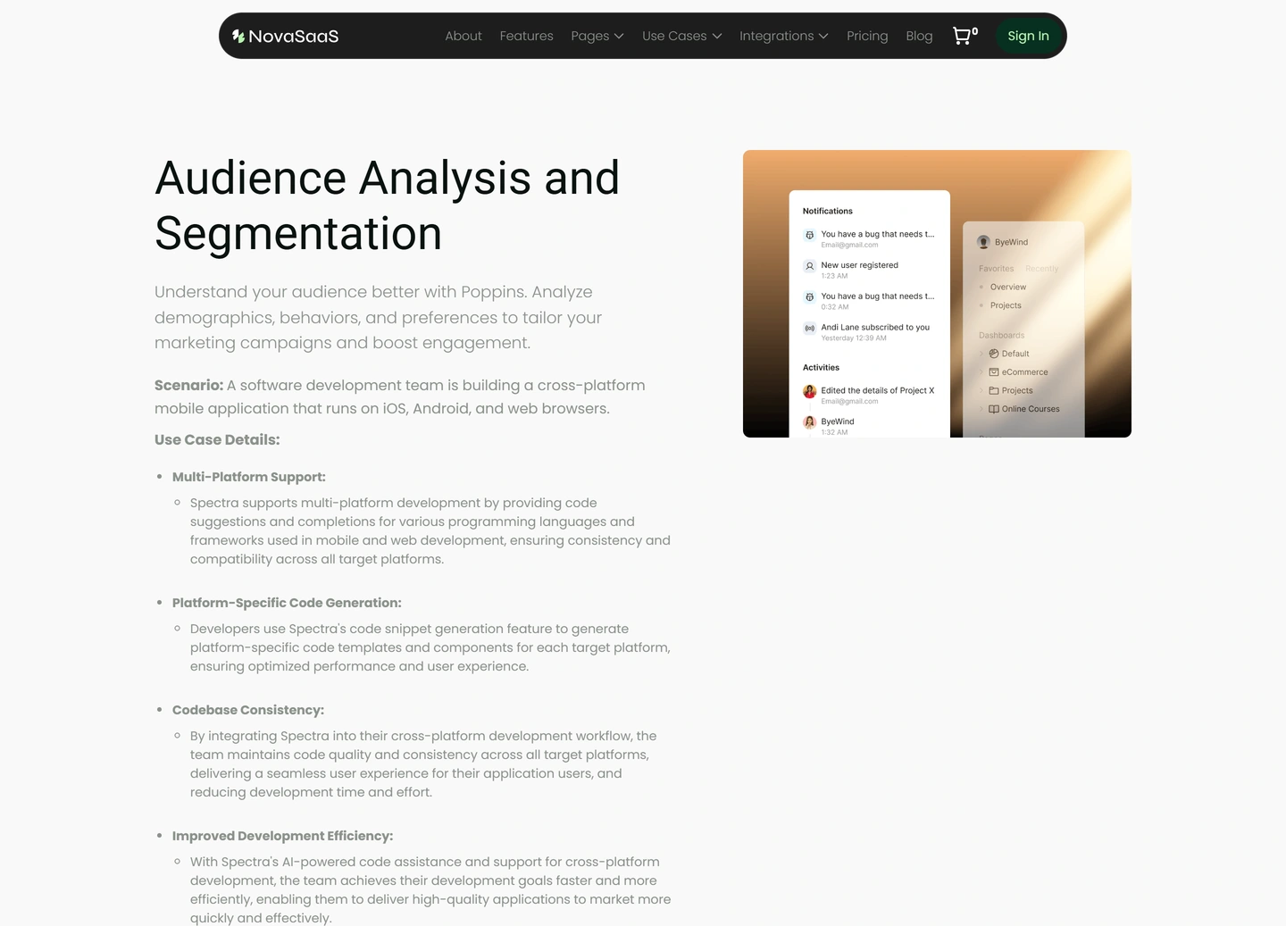Click the ByeWind profile avatar in sidebar
1286x926 pixels.
[983, 242]
